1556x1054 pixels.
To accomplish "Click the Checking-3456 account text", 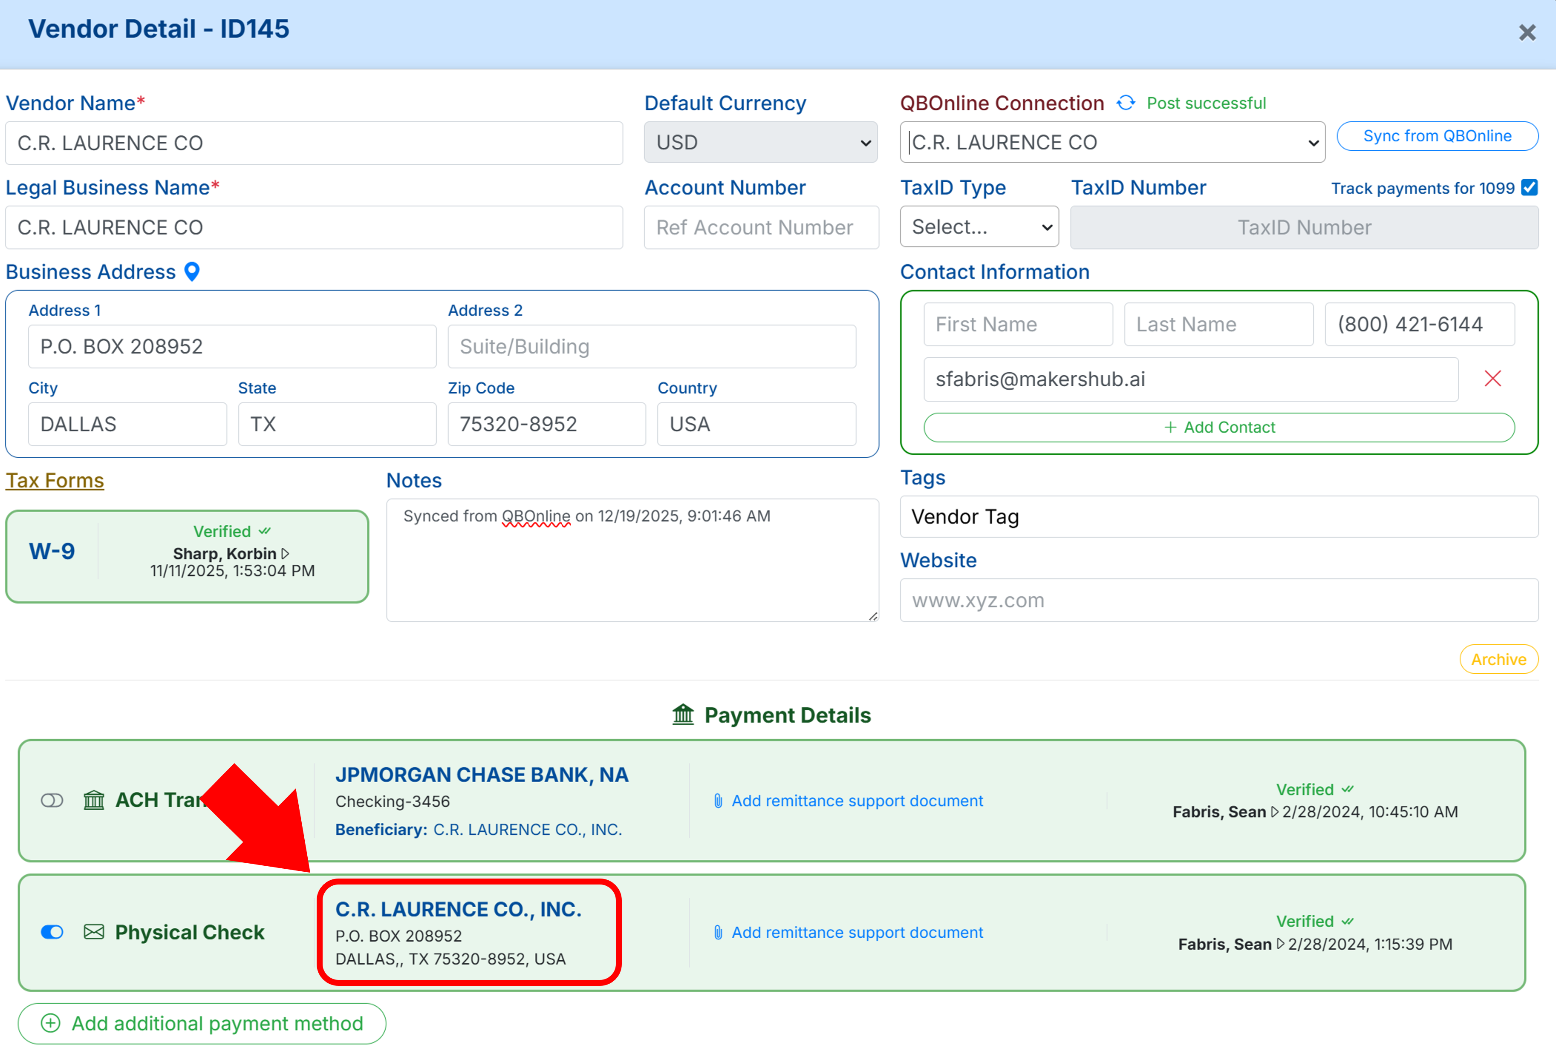I will pyautogui.click(x=393, y=802).
